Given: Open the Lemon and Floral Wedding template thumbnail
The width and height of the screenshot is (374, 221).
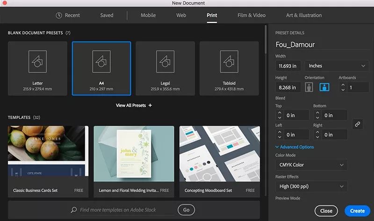Looking at the screenshot, I should point(134,154).
